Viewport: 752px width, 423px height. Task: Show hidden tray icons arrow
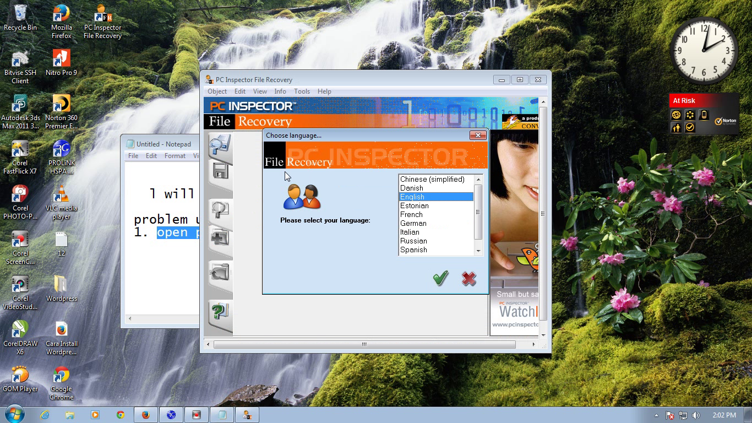pos(656,415)
